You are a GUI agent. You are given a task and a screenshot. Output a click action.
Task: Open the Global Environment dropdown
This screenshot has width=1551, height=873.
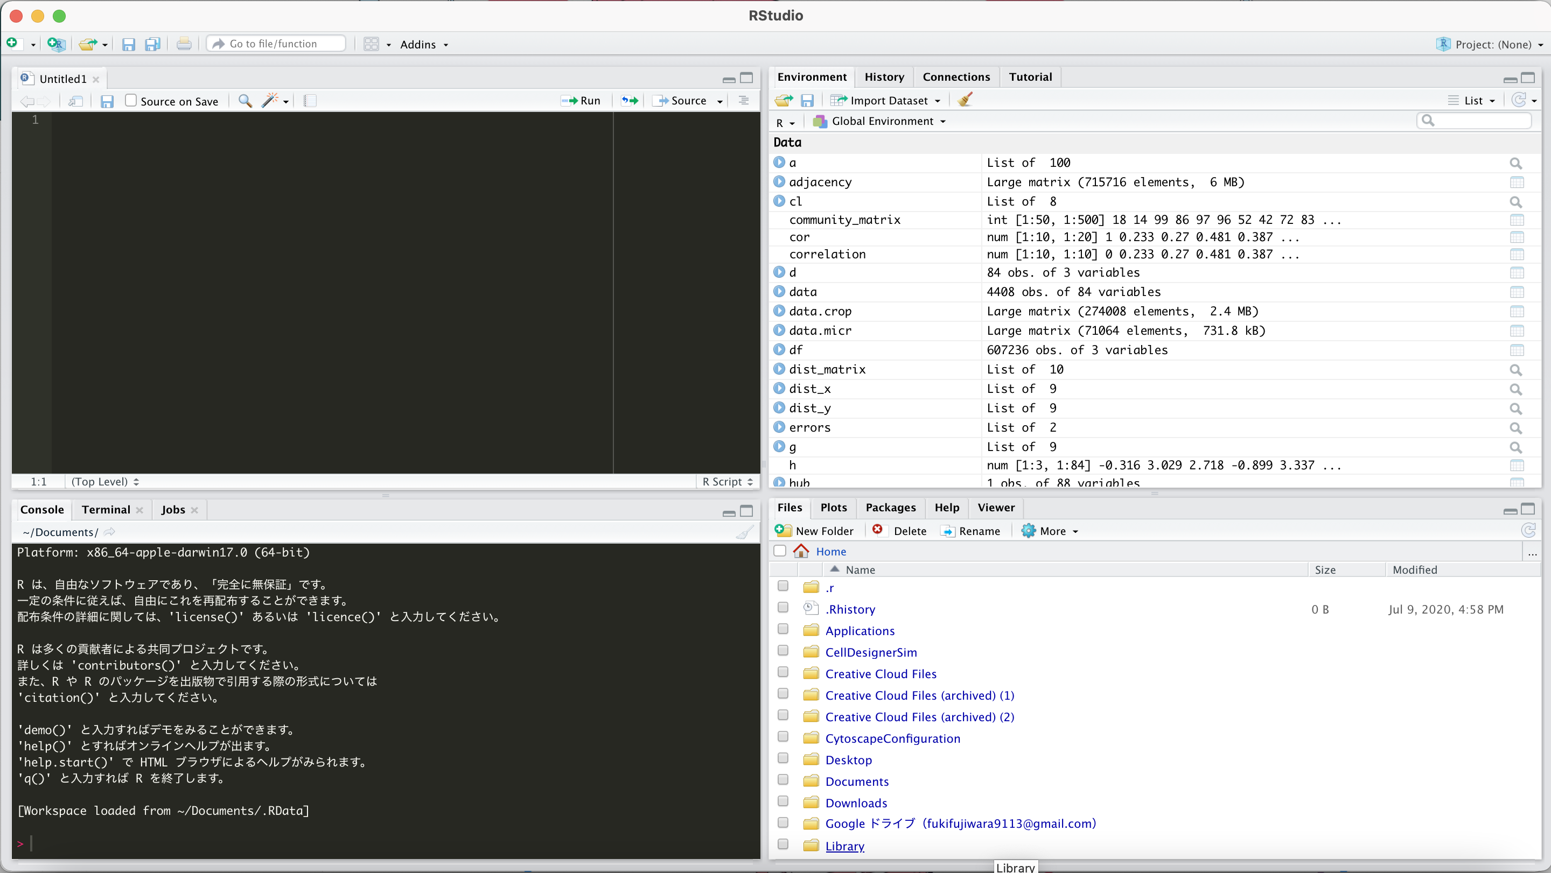[879, 121]
